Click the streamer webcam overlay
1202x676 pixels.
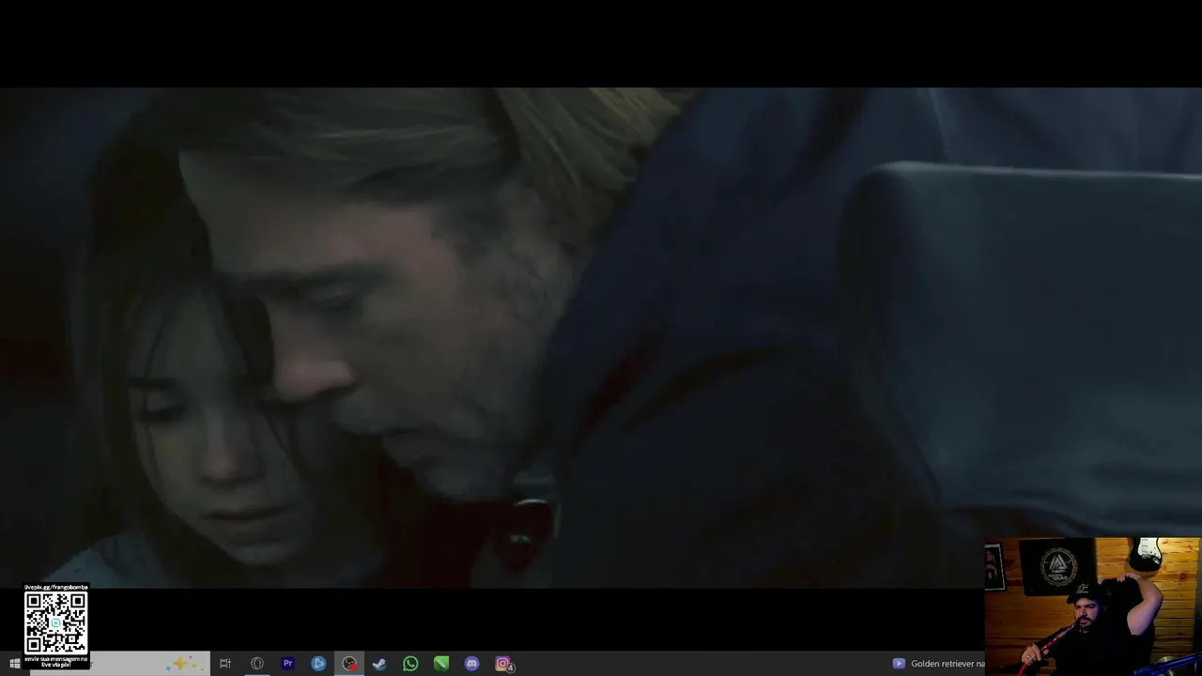(x=1092, y=607)
